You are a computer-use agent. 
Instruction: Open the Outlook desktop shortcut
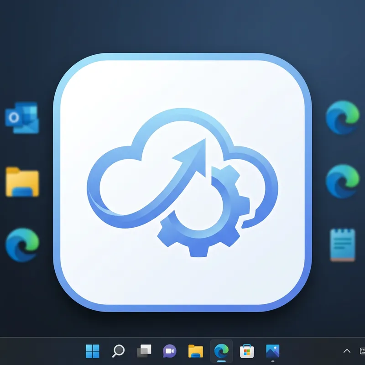(22, 118)
